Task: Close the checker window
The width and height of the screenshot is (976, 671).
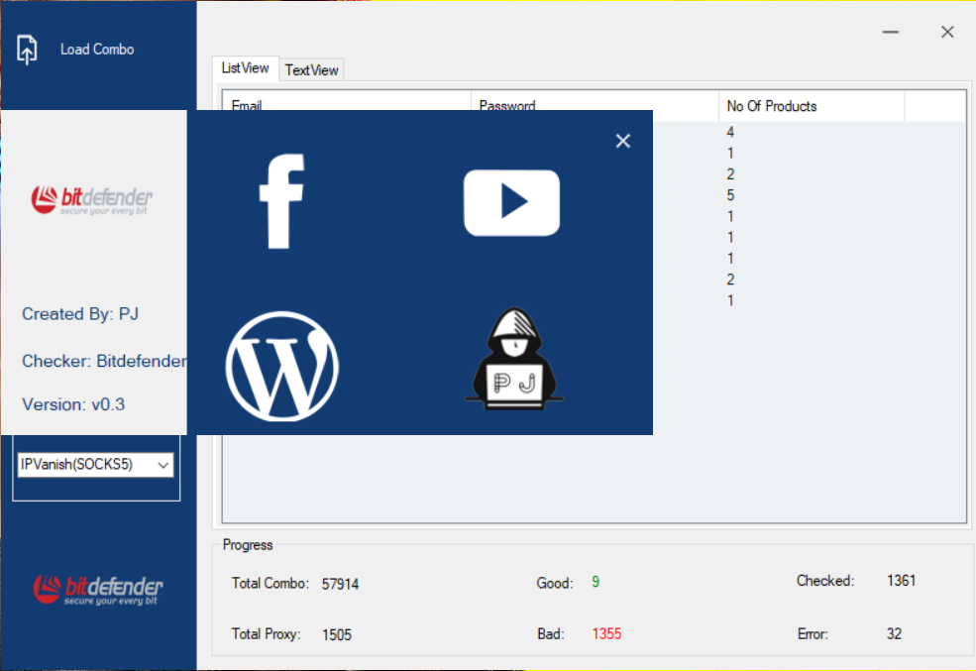Action: [x=947, y=32]
